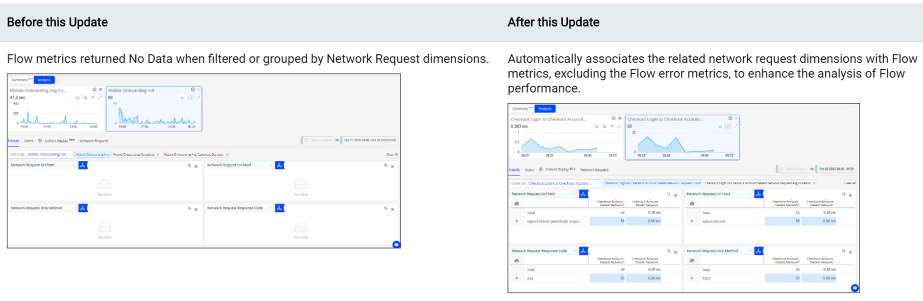The width and height of the screenshot is (923, 301).
Task: Open Network Request tab in After screenshot
Action: 594,170
